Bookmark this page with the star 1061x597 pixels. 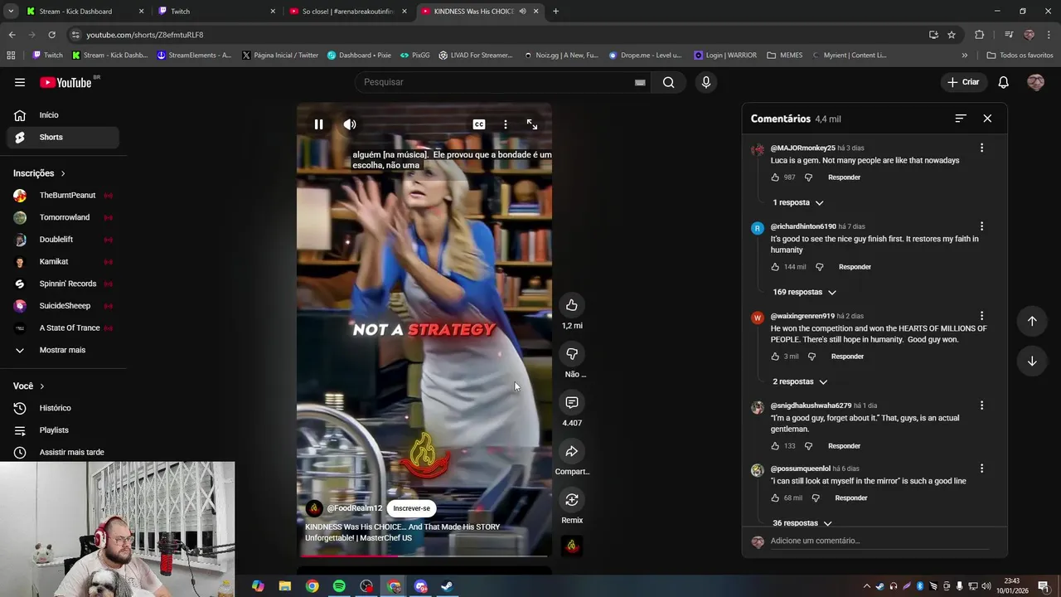952,35
